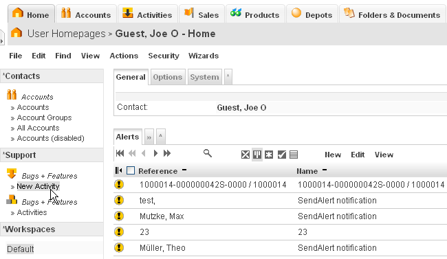Open the Edit menu
The width and height of the screenshot is (447, 259).
(x=39, y=56)
